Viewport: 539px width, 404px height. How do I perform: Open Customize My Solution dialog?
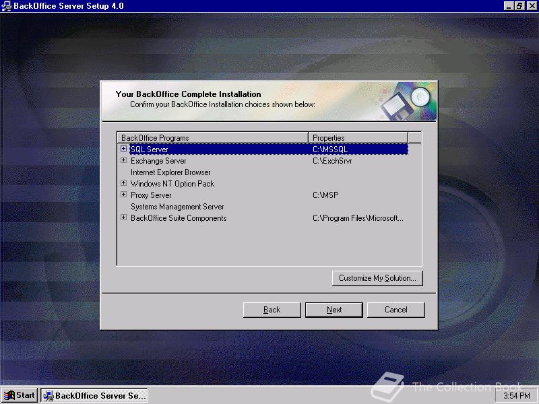pyautogui.click(x=377, y=278)
